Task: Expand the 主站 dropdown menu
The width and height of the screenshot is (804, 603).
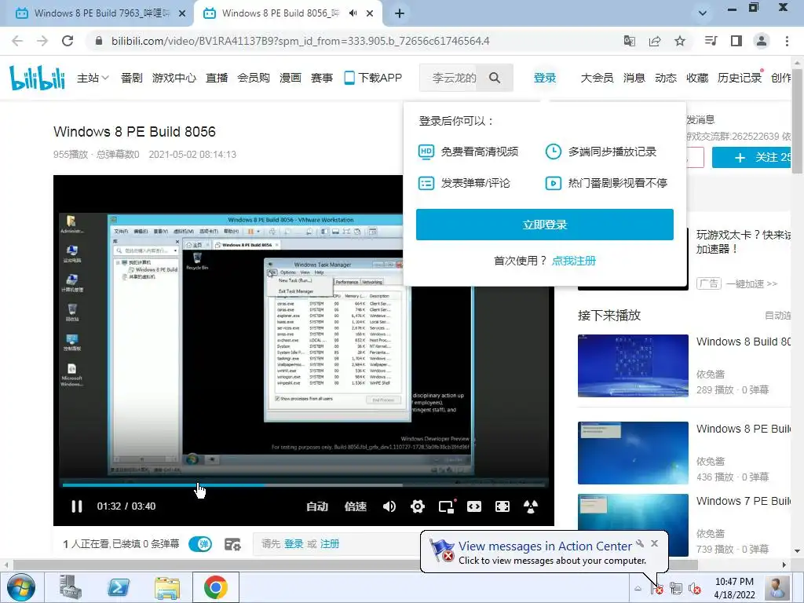Action: [93, 78]
